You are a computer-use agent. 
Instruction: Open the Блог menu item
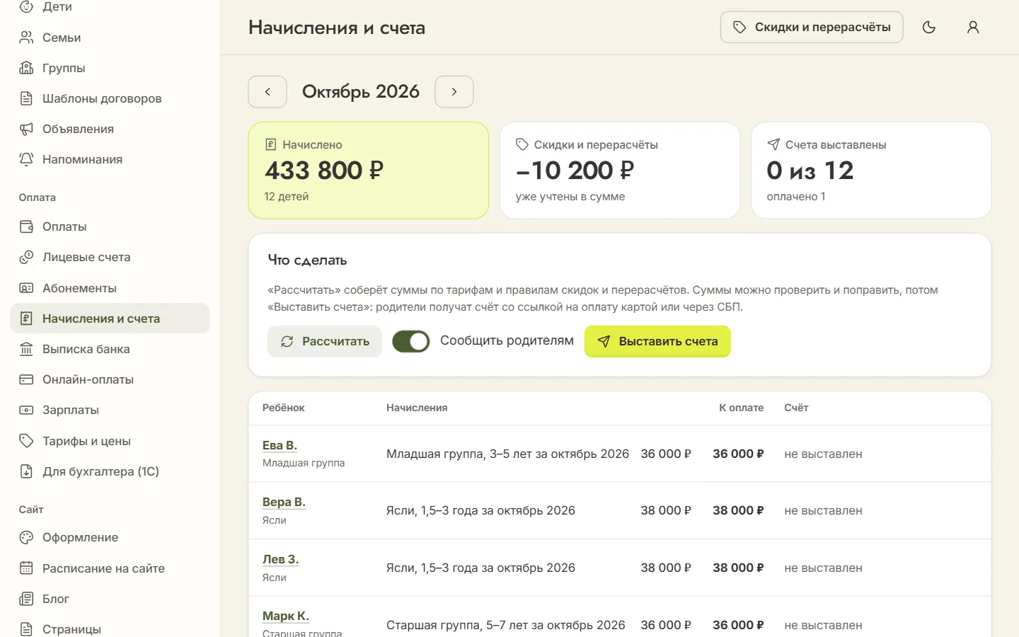(x=110, y=599)
